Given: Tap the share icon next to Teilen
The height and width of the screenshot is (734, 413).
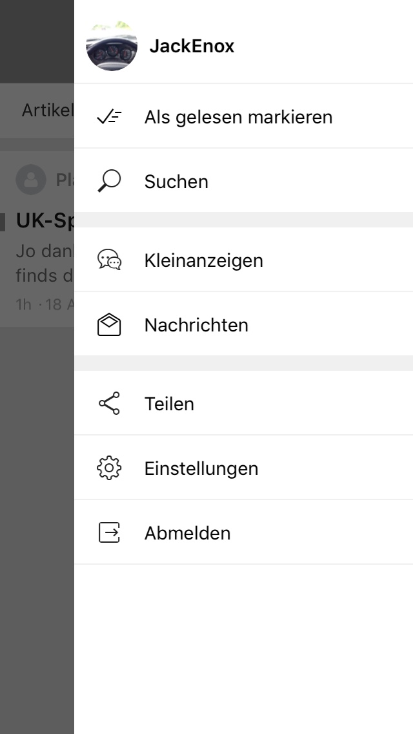Looking at the screenshot, I should [x=109, y=404].
